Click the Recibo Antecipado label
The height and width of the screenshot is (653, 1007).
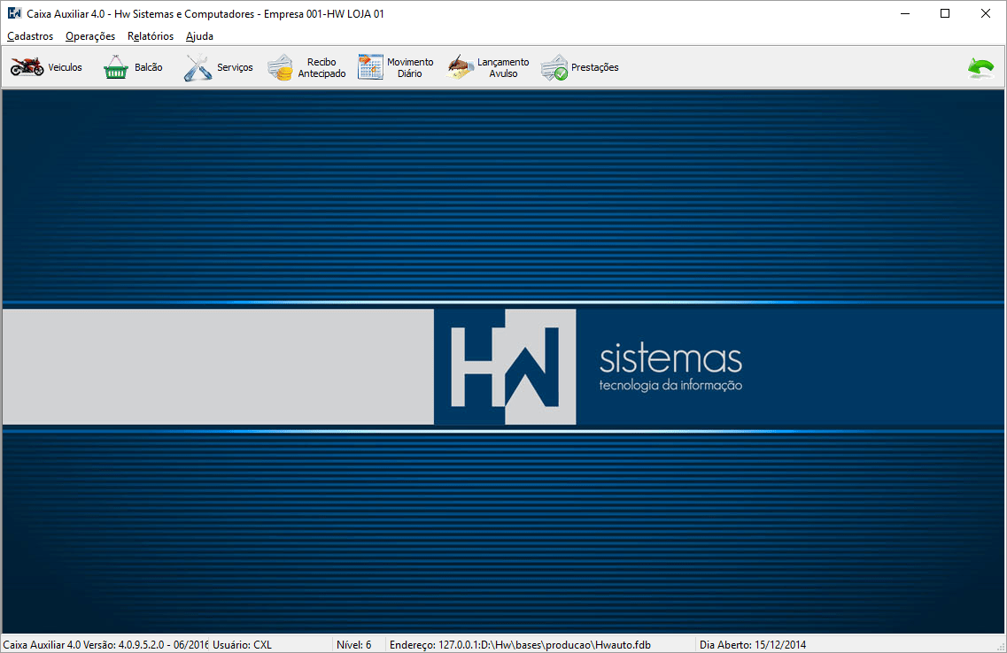click(321, 67)
